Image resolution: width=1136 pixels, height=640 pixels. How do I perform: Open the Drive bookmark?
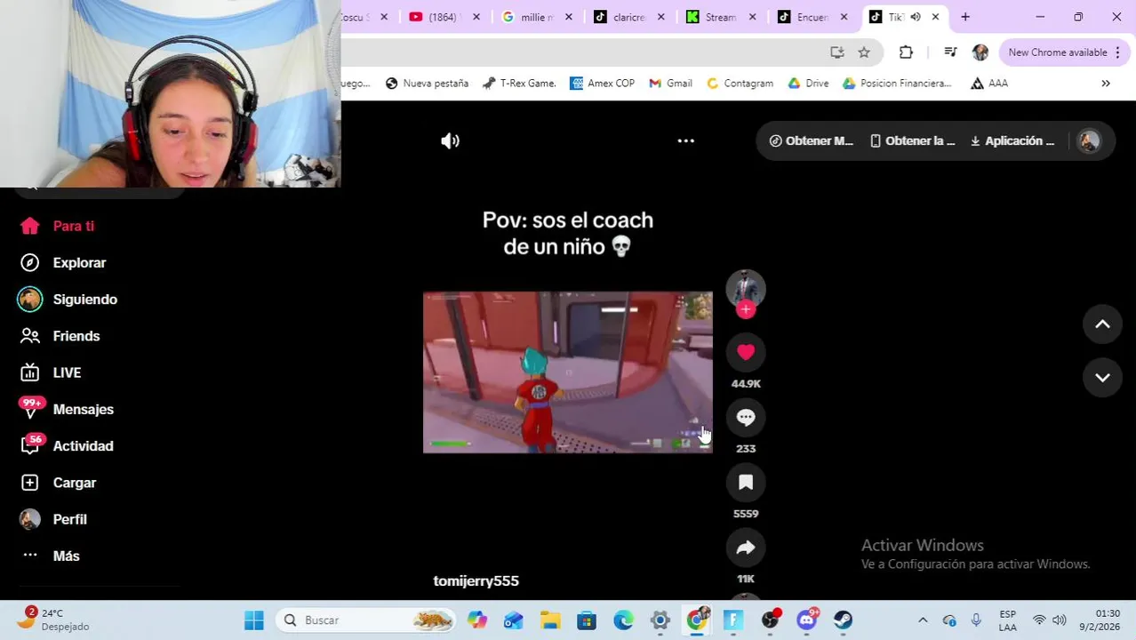click(x=808, y=83)
